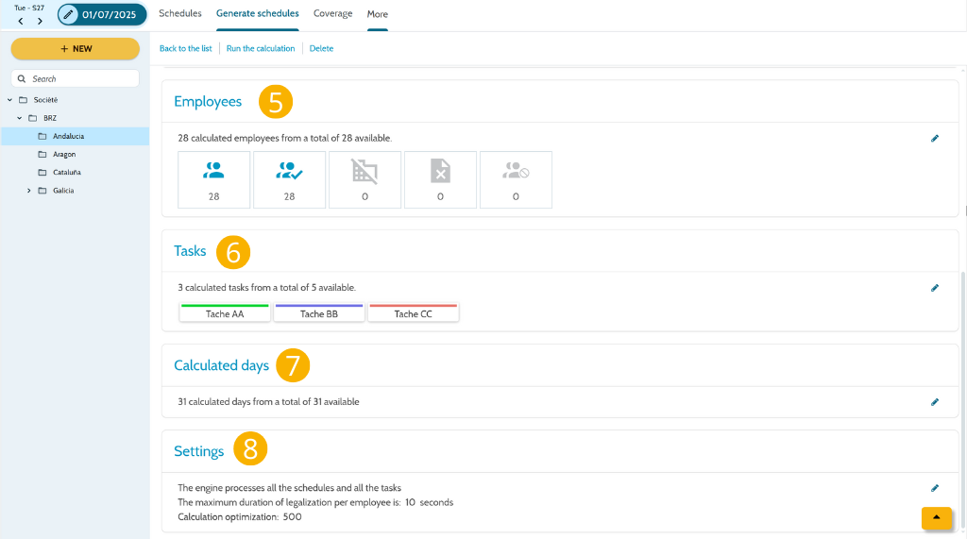Click the edit pencil in Tasks section
This screenshot has height=539, width=967.
click(935, 288)
